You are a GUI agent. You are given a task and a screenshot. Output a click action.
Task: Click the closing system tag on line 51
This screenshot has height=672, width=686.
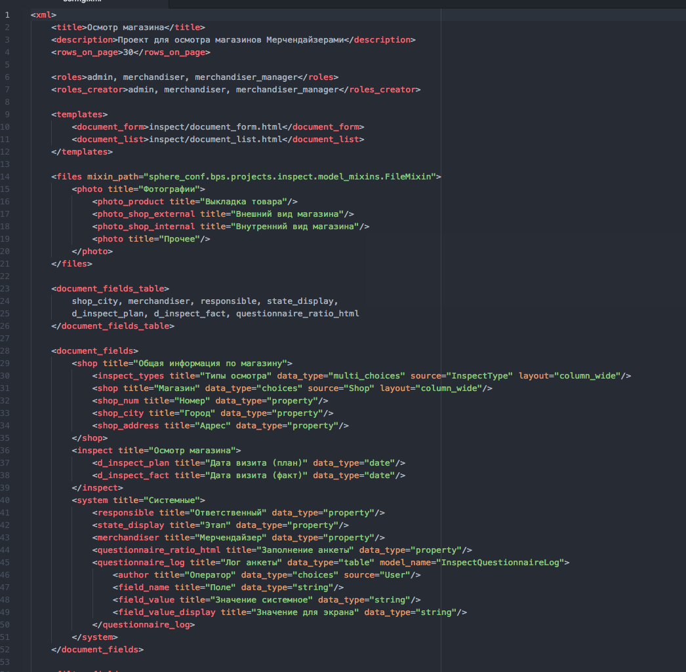tap(95, 637)
